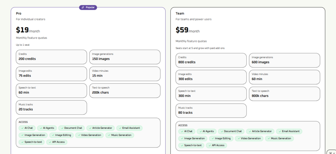336x154 pixels.
Task: Click the Video Generation checkmark in Team plan
Action: [238, 138]
